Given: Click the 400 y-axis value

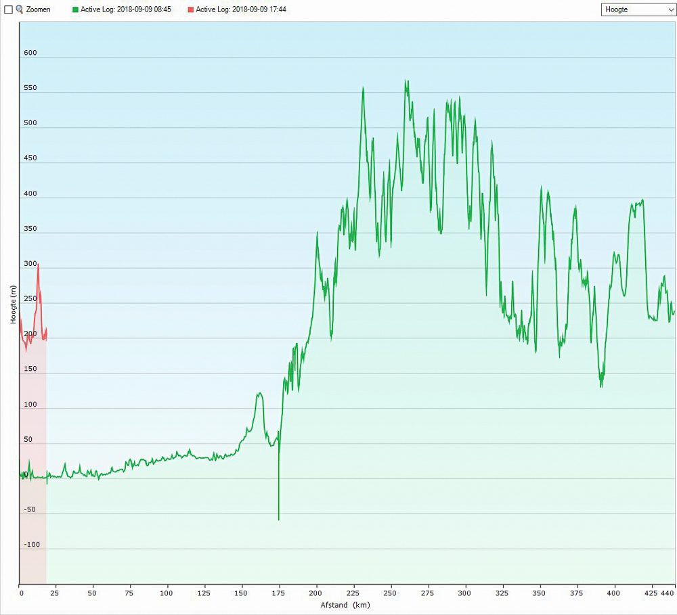Looking at the screenshot, I should (x=30, y=193).
